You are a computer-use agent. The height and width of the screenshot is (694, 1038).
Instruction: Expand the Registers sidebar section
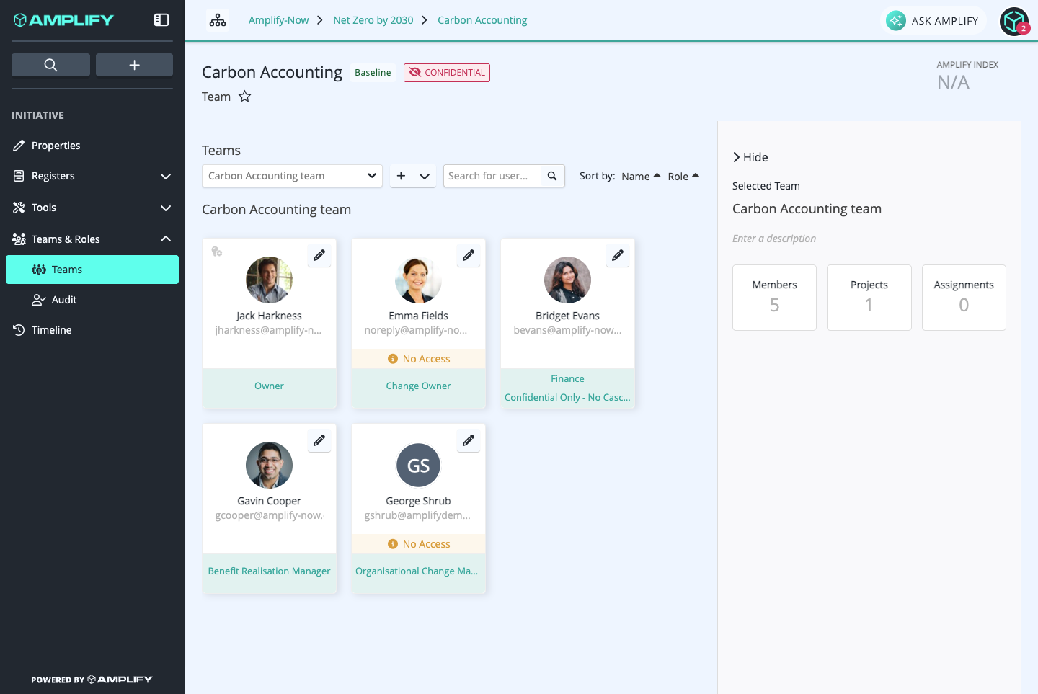pos(92,176)
